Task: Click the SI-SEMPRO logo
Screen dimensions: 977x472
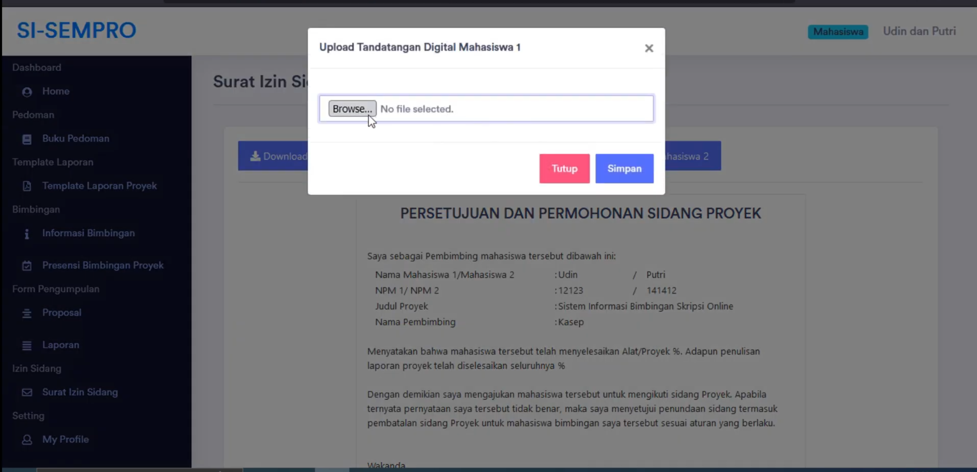Action: point(77,31)
